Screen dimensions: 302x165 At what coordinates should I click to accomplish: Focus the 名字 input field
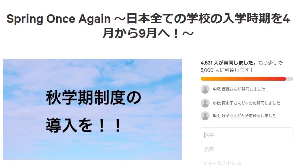click(x=247, y=135)
